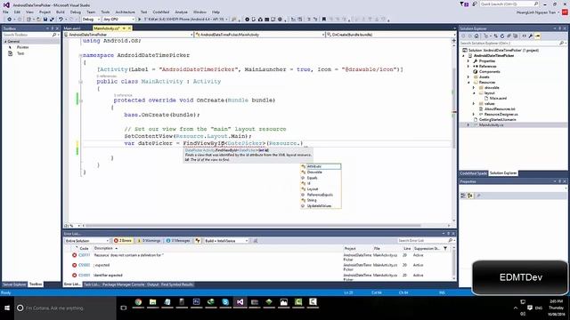Select AboutResources.txt in Solution Explorer
The height and width of the screenshot is (320, 570).
point(500,108)
